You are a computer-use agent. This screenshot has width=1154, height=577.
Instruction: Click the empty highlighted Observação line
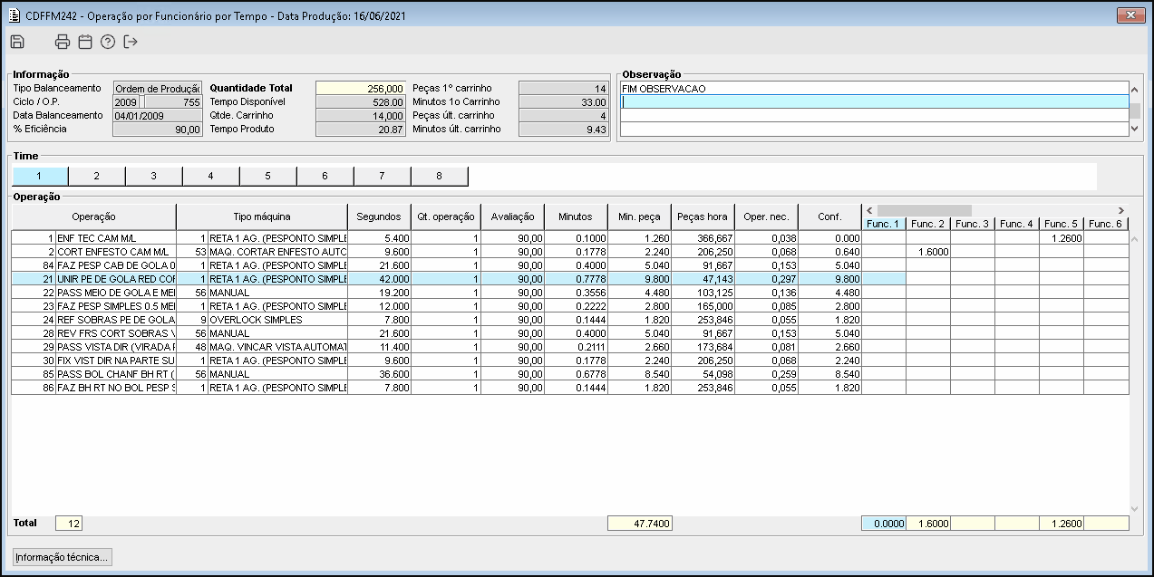click(874, 102)
